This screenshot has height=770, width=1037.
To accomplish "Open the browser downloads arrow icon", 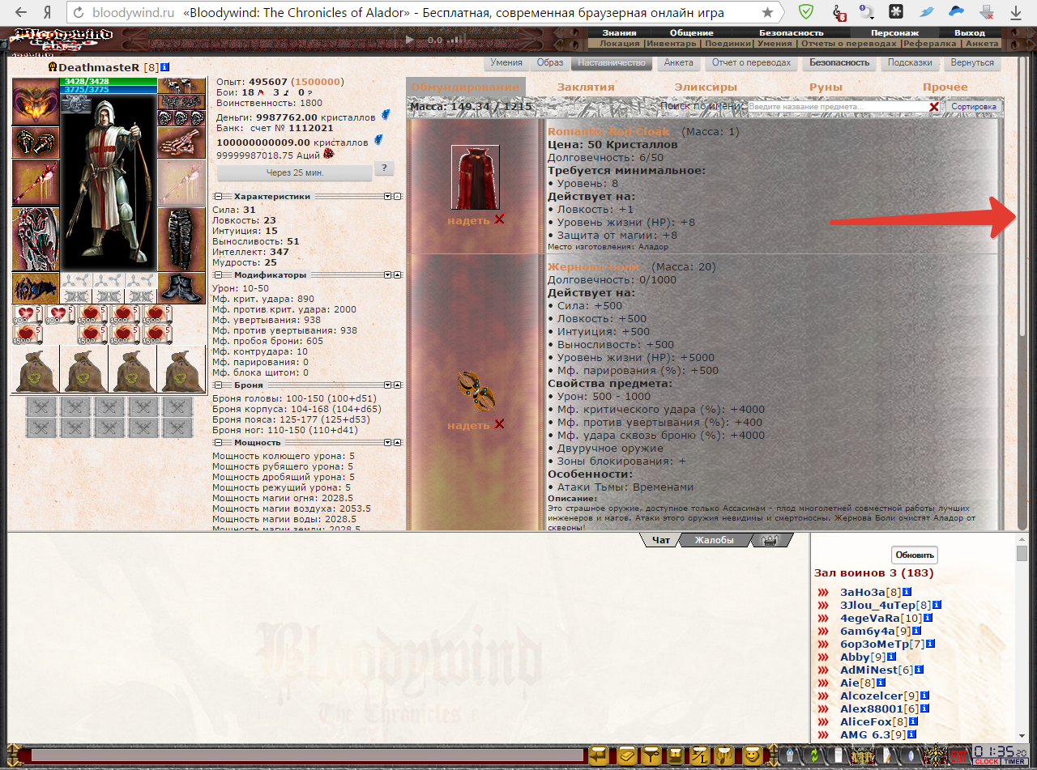I will click(x=1015, y=12).
